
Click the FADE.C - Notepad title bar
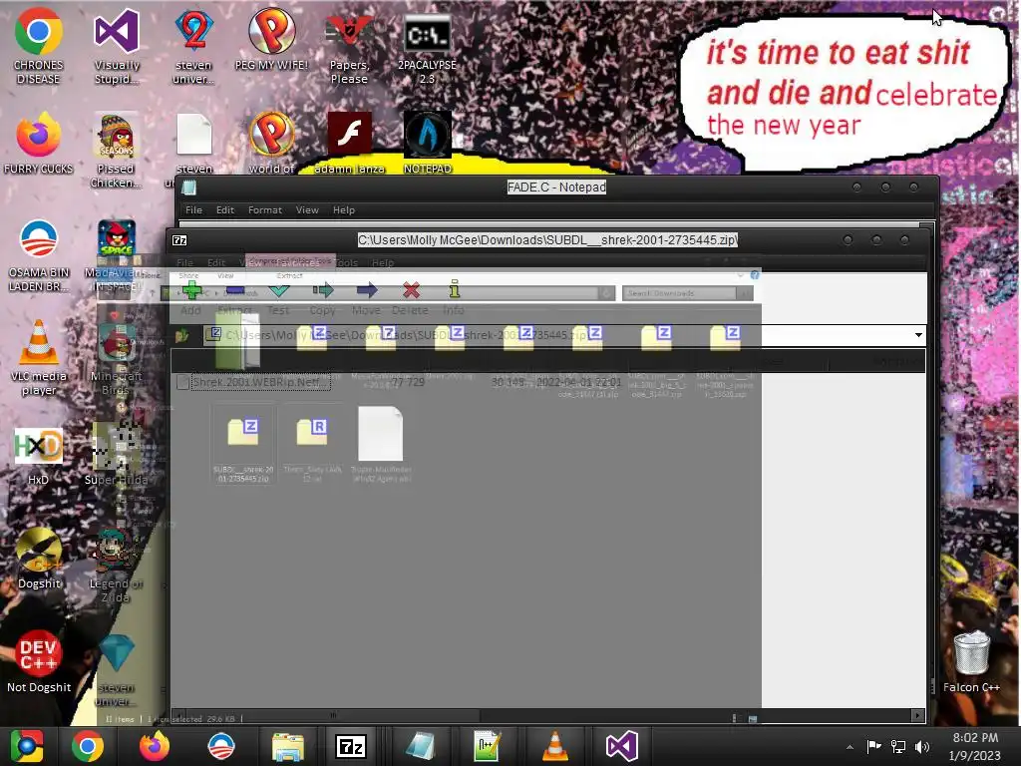(556, 188)
